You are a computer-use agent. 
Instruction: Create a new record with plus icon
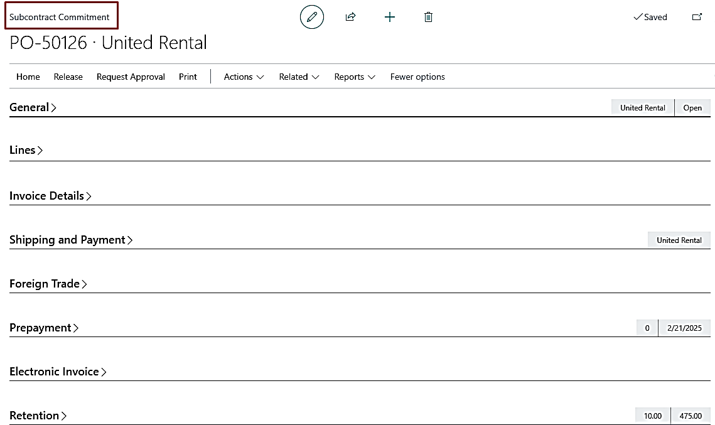tap(389, 18)
